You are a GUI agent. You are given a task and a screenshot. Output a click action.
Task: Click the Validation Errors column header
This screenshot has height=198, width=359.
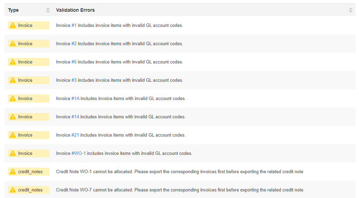(75, 10)
